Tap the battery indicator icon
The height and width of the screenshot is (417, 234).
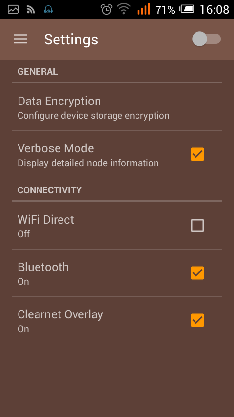coord(187,9)
